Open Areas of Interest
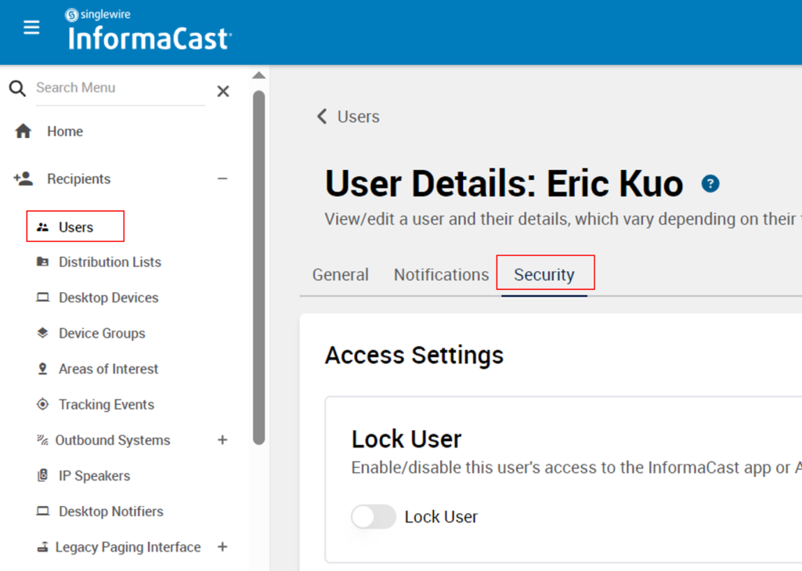The image size is (802, 571). click(x=108, y=369)
